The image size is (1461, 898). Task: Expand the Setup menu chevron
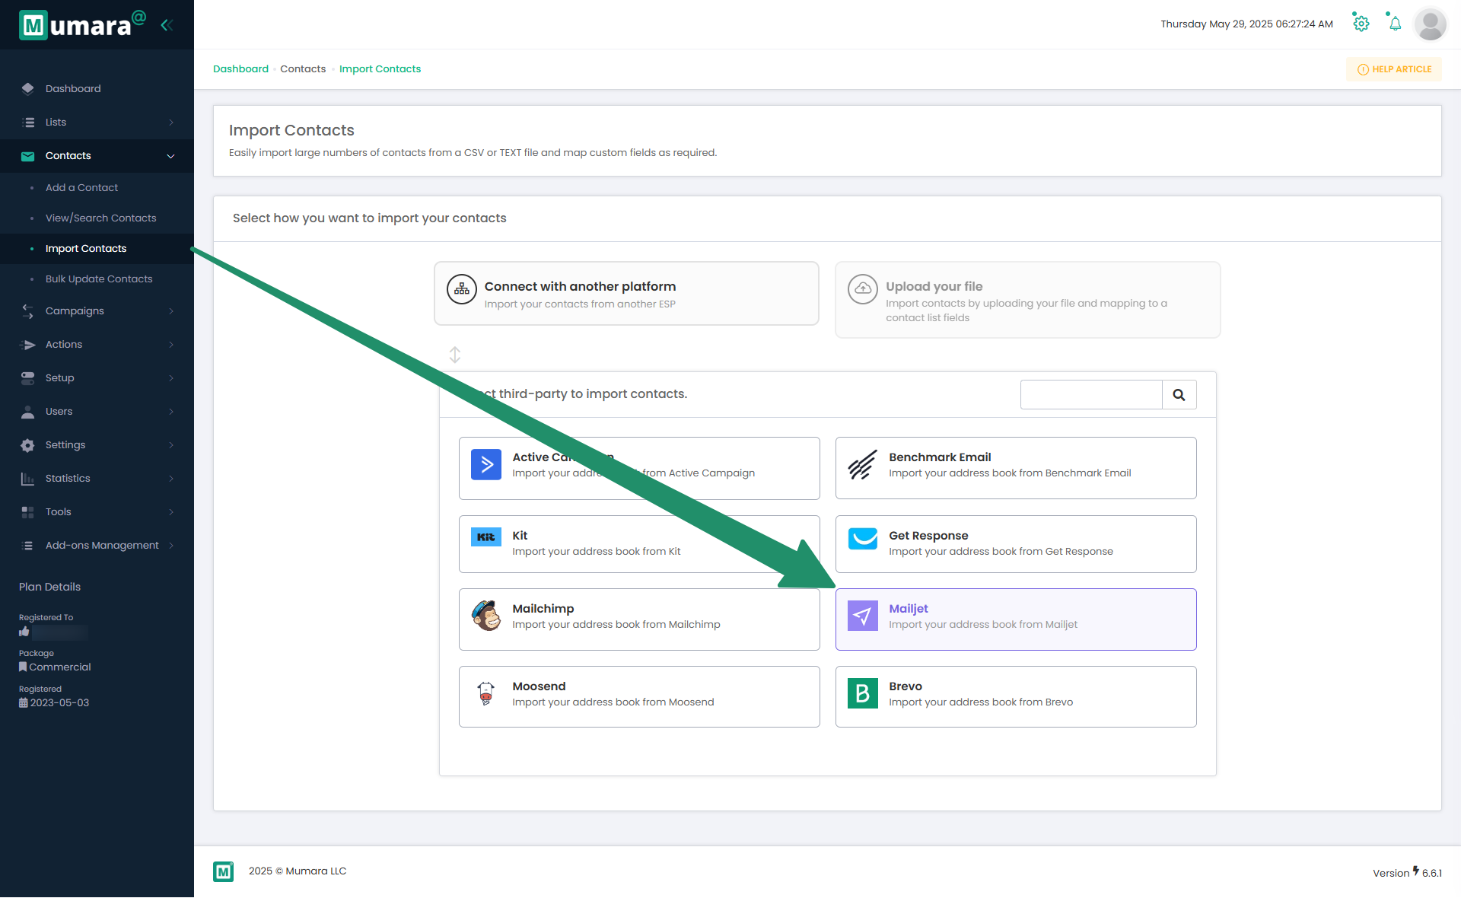click(x=171, y=378)
